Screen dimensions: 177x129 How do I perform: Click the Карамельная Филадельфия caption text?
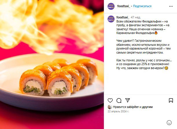[x=135, y=33]
